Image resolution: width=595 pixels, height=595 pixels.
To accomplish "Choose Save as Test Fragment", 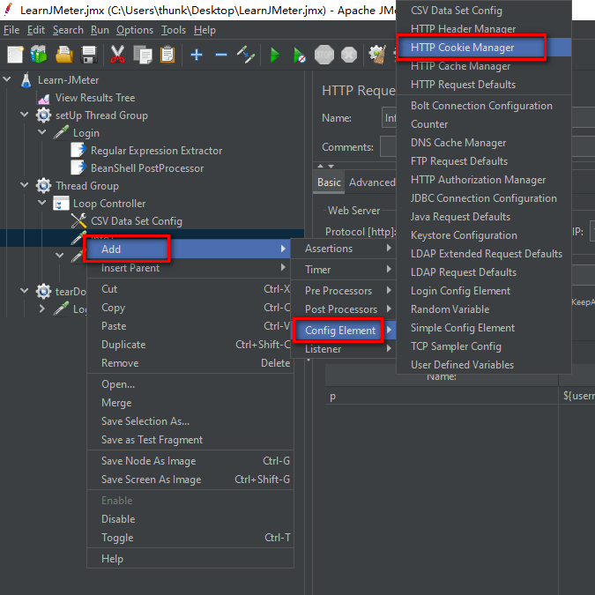I will coord(189,440).
